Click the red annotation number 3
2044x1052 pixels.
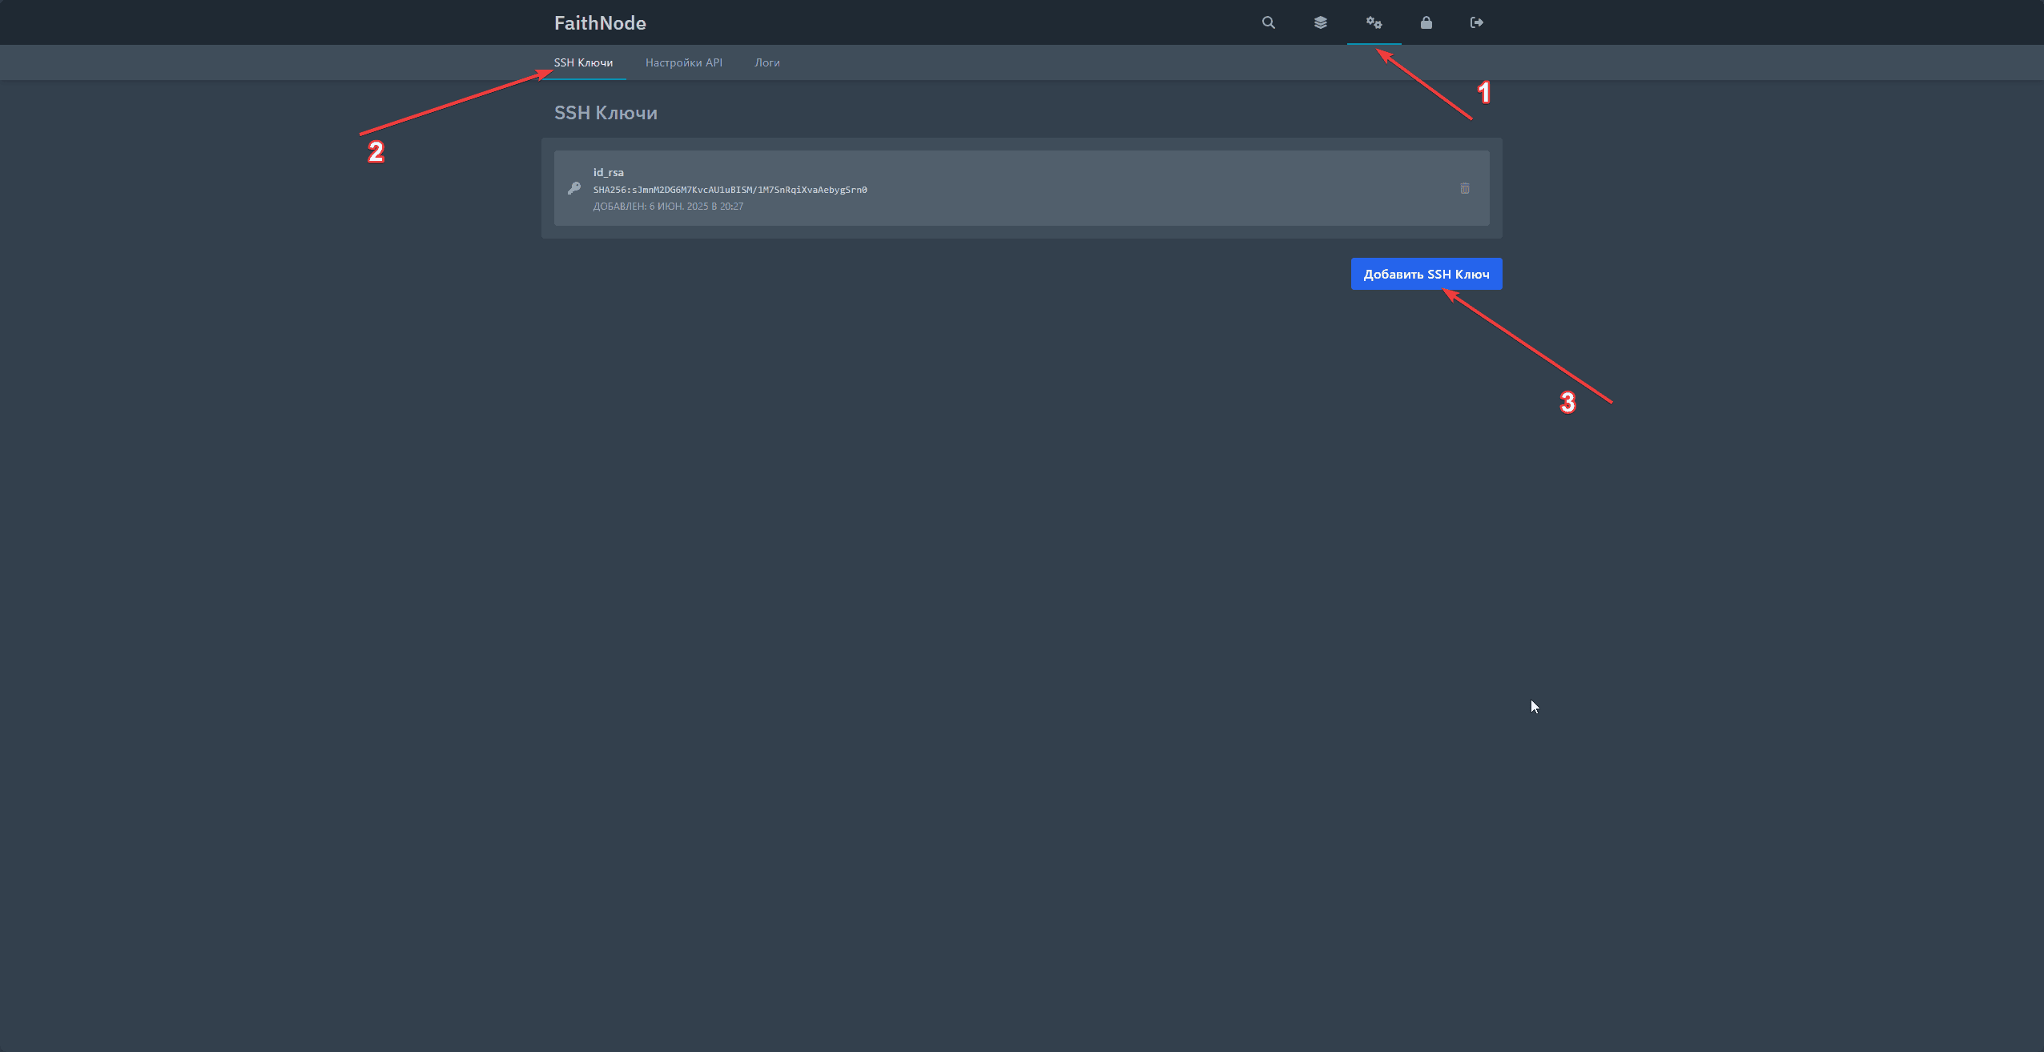point(1567,402)
